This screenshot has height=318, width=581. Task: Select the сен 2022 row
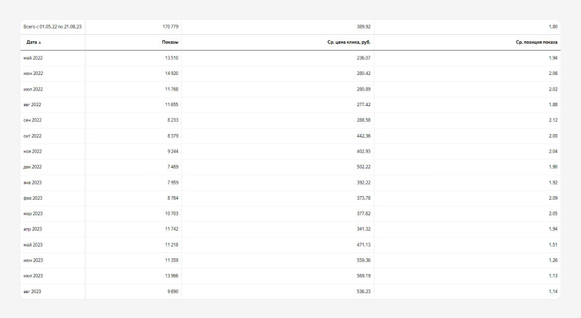[33, 120]
